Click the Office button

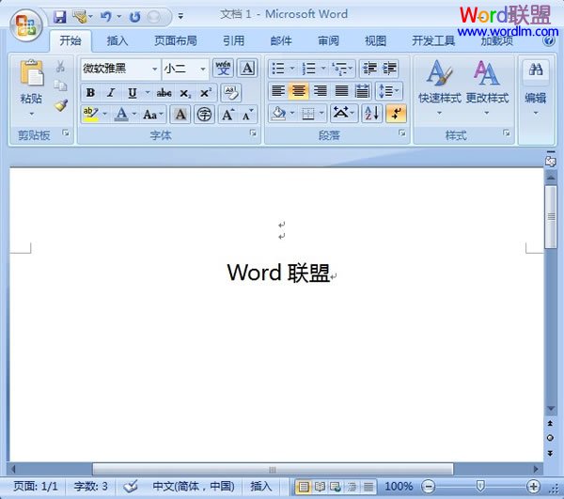26,25
